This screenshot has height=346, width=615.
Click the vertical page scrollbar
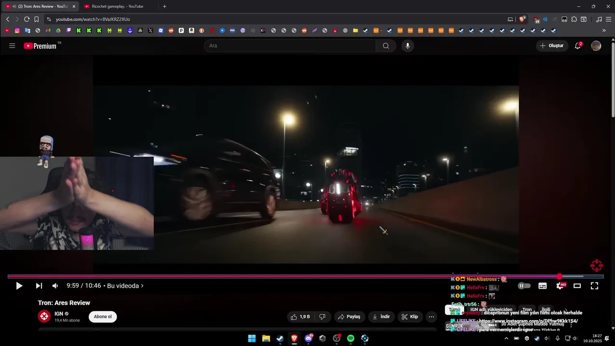[613, 80]
